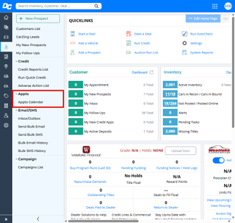This screenshot has height=223, width=235.
Task: Open Campaigns List
Action: pos(31,167)
